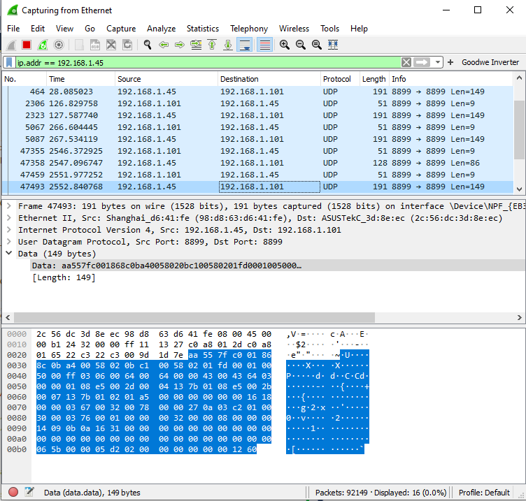Select packet number 464

pos(257,92)
